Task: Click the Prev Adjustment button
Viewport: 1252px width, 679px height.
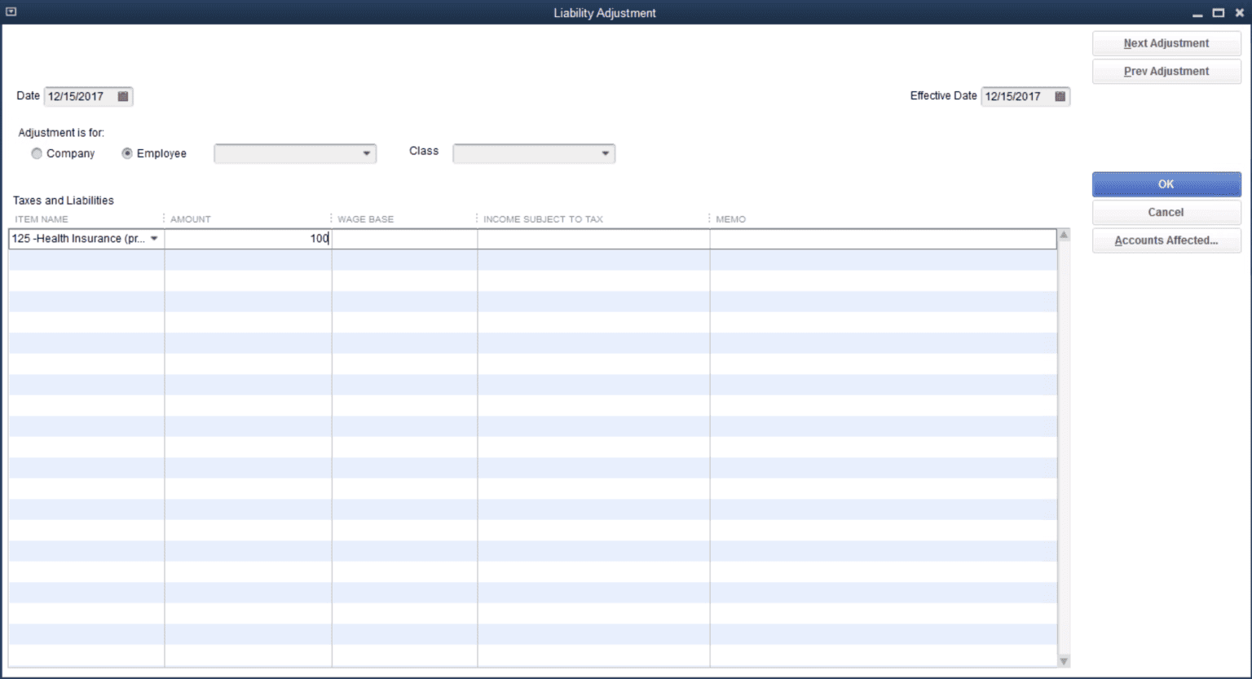Action: [1166, 71]
